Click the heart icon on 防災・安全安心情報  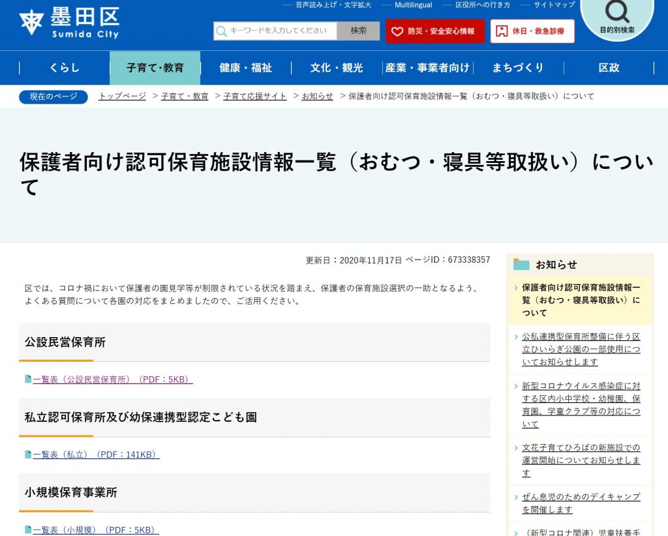coord(397,31)
